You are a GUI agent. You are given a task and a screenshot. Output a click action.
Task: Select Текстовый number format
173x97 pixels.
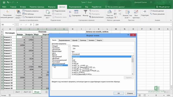[x=56, y=62]
